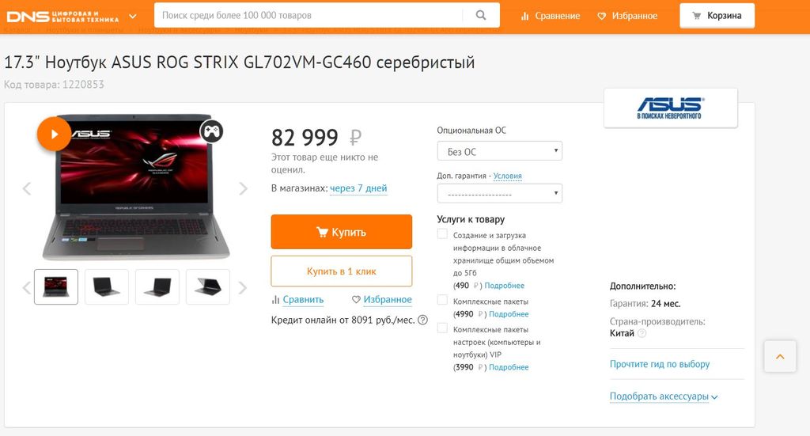Image resolution: width=810 pixels, height=436 pixels.
Task: Click the scroll-to-top arrow button
Action: coord(780,357)
